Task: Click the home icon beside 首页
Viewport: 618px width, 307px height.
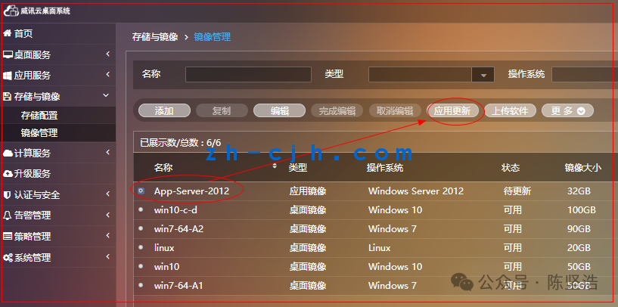Action: point(7,33)
